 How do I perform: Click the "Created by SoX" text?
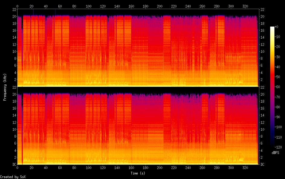pos(13,177)
